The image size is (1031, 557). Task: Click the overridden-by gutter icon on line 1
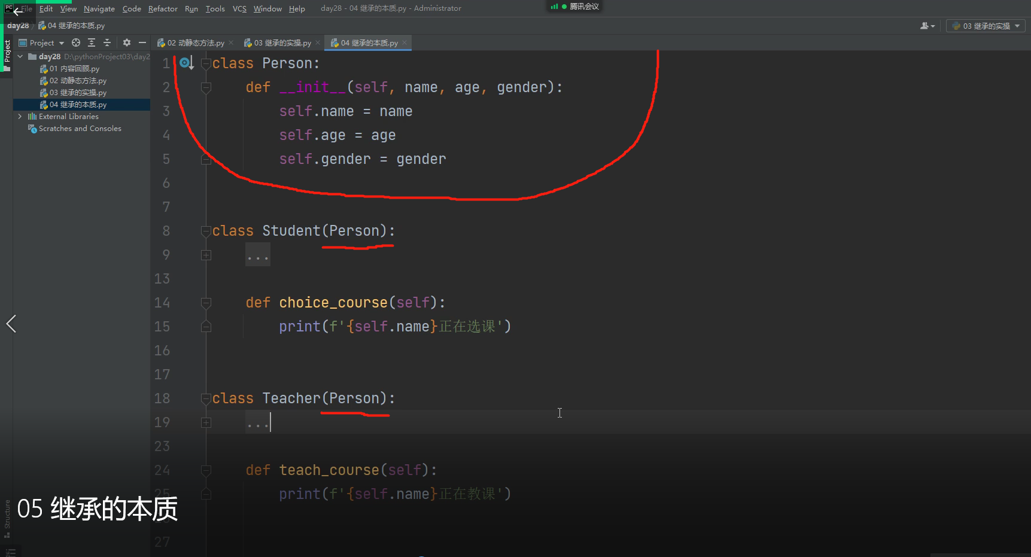click(x=186, y=63)
